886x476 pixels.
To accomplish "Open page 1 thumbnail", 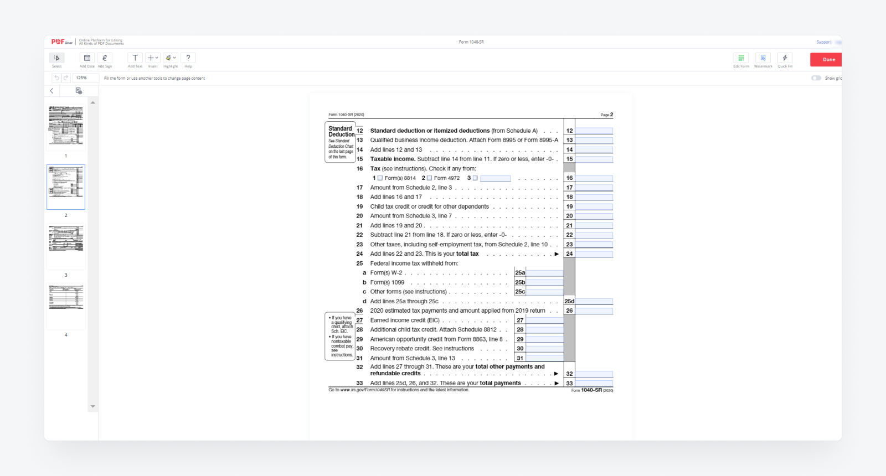I will tap(66, 128).
